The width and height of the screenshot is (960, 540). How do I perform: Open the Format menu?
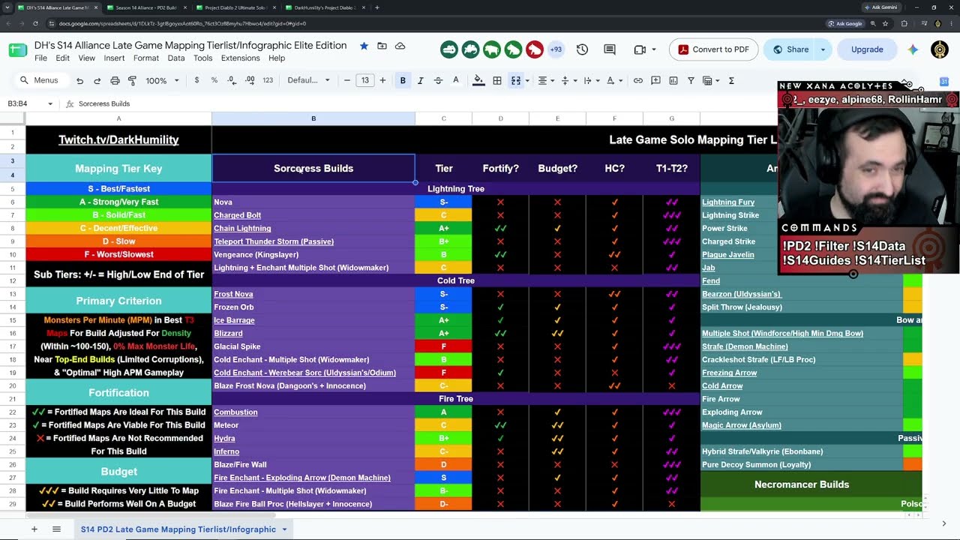click(x=146, y=58)
